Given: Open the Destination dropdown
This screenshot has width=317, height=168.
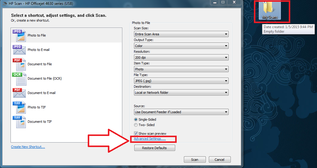Looking at the screenshot, I should 181,93.
